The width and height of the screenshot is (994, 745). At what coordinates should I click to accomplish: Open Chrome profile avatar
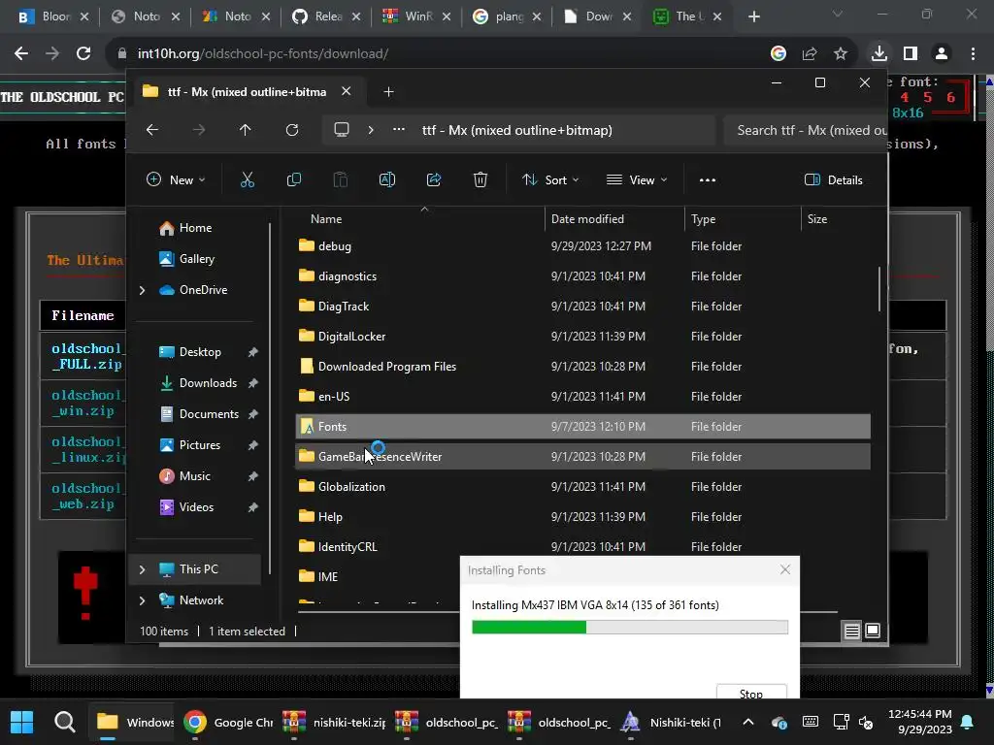pyautogui.click(x=942, y=54)
